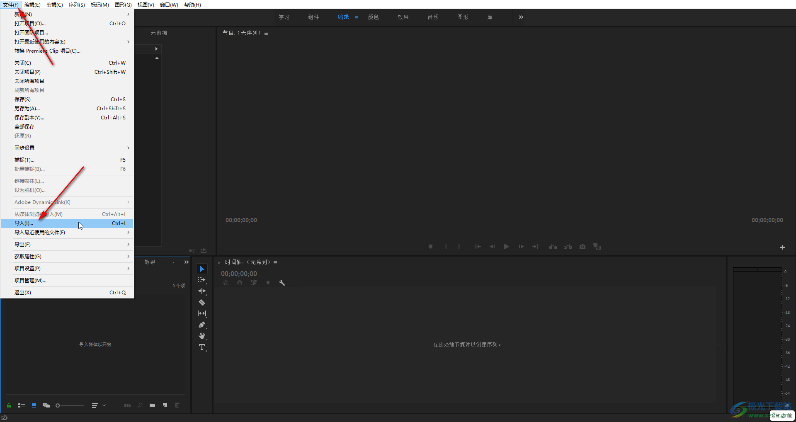Select the Type tool

click(202, 347)
